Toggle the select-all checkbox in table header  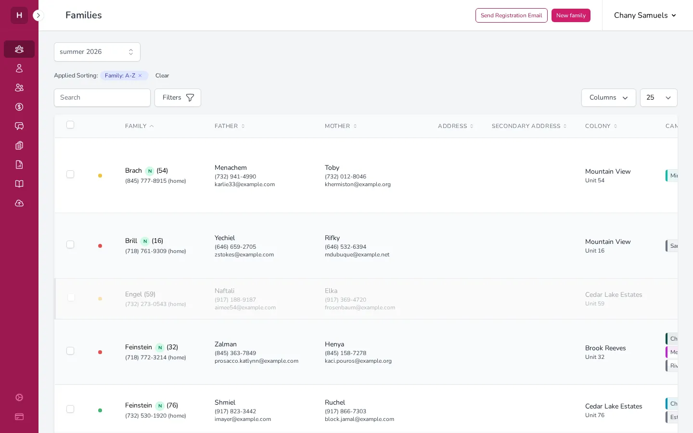pos(70,125)
